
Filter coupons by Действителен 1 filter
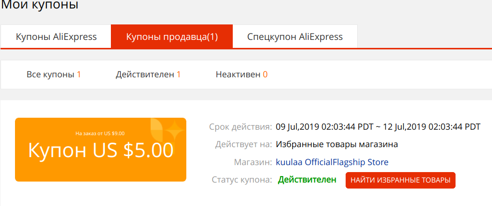(x=148, y=75)
